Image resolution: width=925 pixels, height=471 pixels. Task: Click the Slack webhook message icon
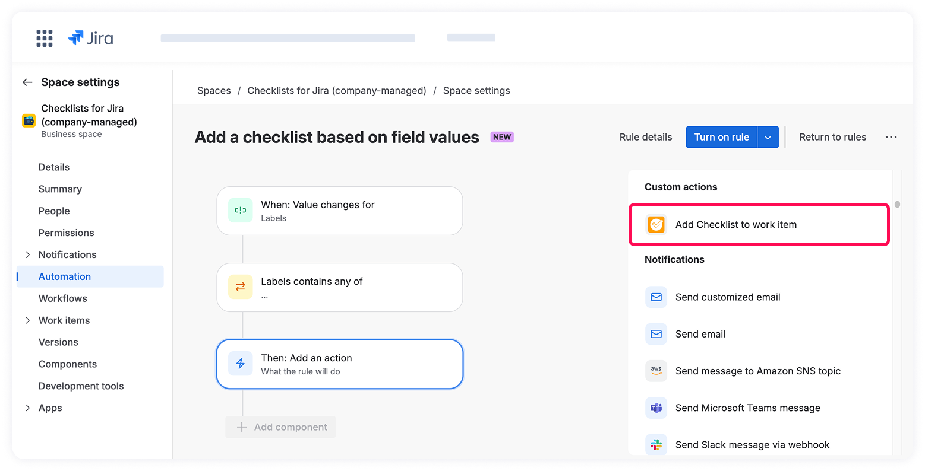tap(656, 445)
